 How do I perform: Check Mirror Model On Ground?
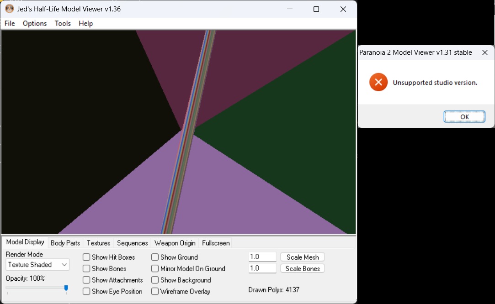pos(155,269)
